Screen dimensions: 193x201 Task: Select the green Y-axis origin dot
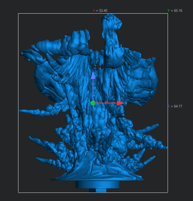pyautogui.click(x=93, y=103)
